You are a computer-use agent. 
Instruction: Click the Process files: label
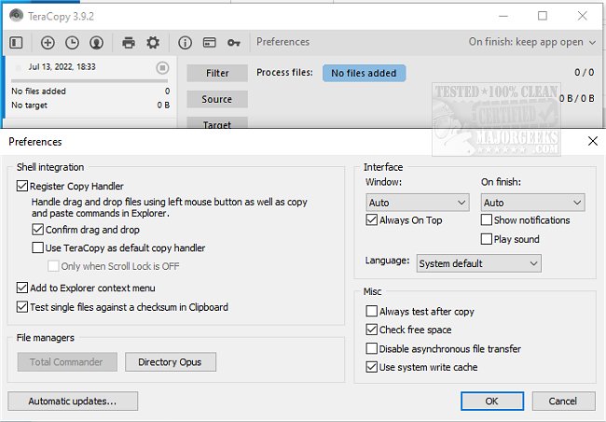coord(285,73)
